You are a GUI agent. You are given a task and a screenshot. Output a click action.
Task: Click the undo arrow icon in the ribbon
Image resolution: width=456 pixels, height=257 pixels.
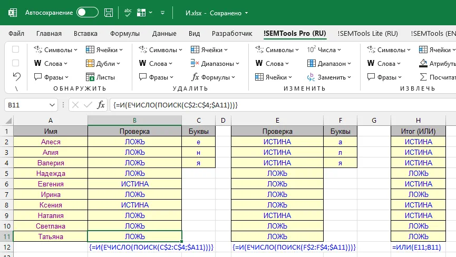pyautogui.click(x=16, y=77)
